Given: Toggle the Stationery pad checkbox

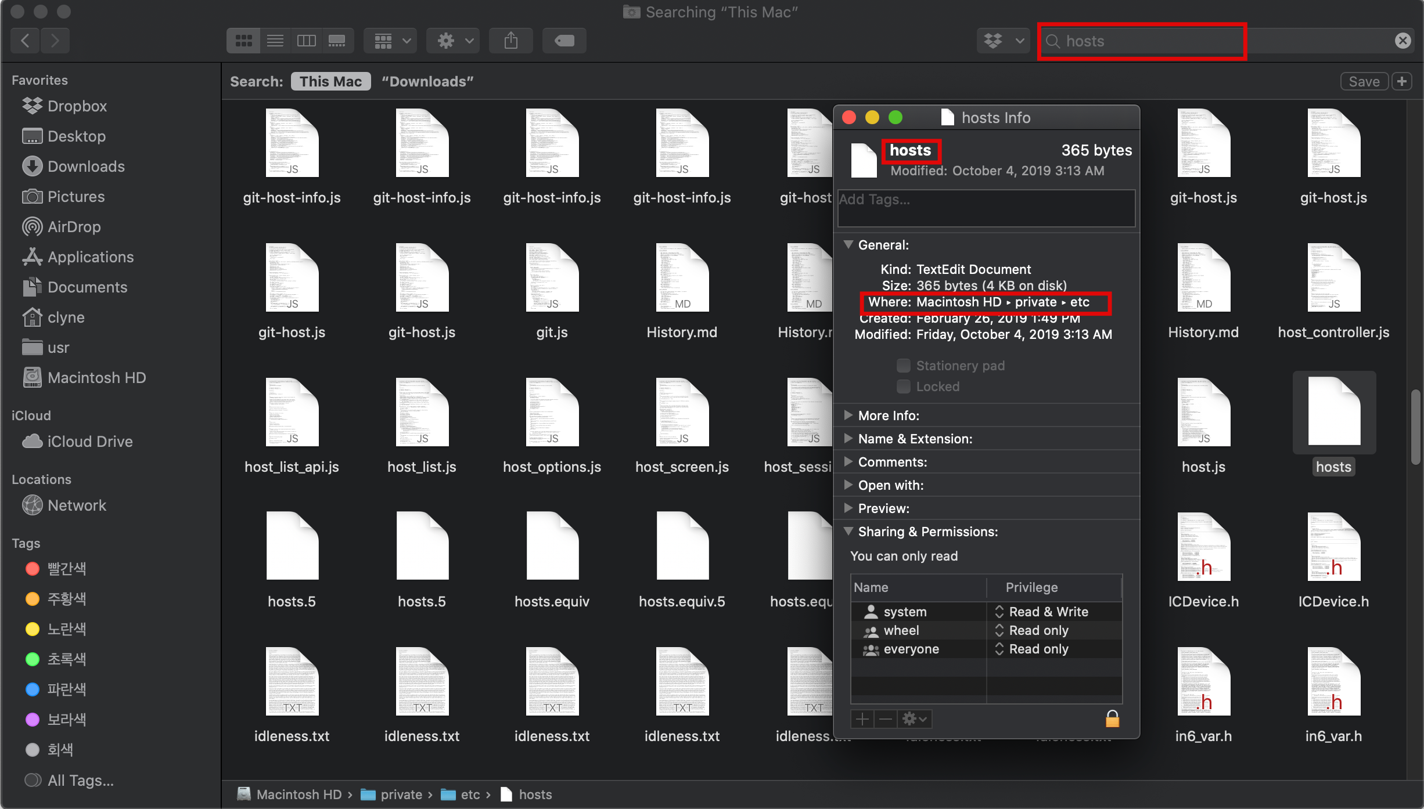Looking at the screenshot, I should pos(903,366).
